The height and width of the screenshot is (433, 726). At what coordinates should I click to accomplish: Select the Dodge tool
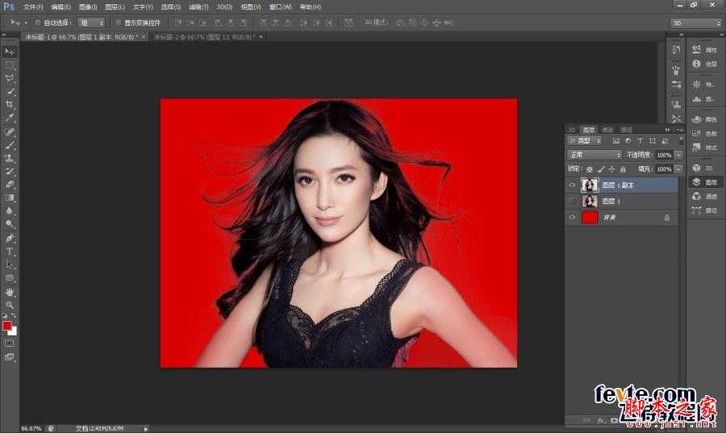(9, 224)
